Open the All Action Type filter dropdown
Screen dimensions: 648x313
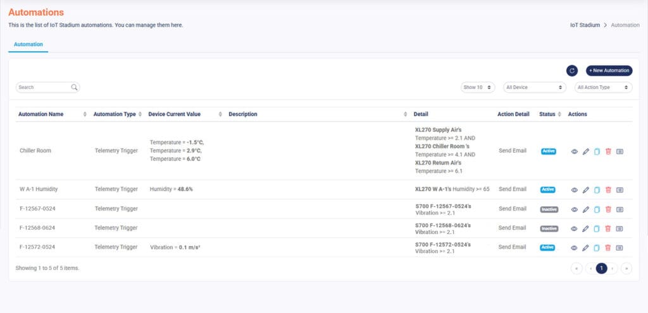click(603, 87)
